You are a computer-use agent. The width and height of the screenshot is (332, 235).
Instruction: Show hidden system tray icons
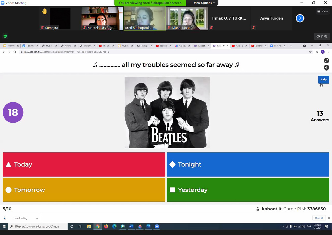[282, 226]
